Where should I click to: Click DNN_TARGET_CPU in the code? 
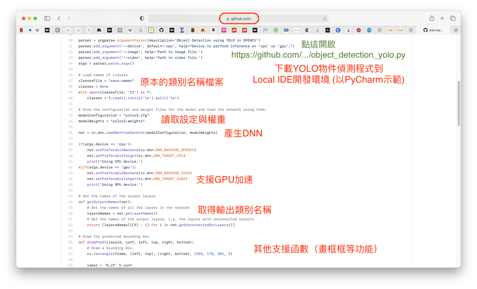[168, 156]
